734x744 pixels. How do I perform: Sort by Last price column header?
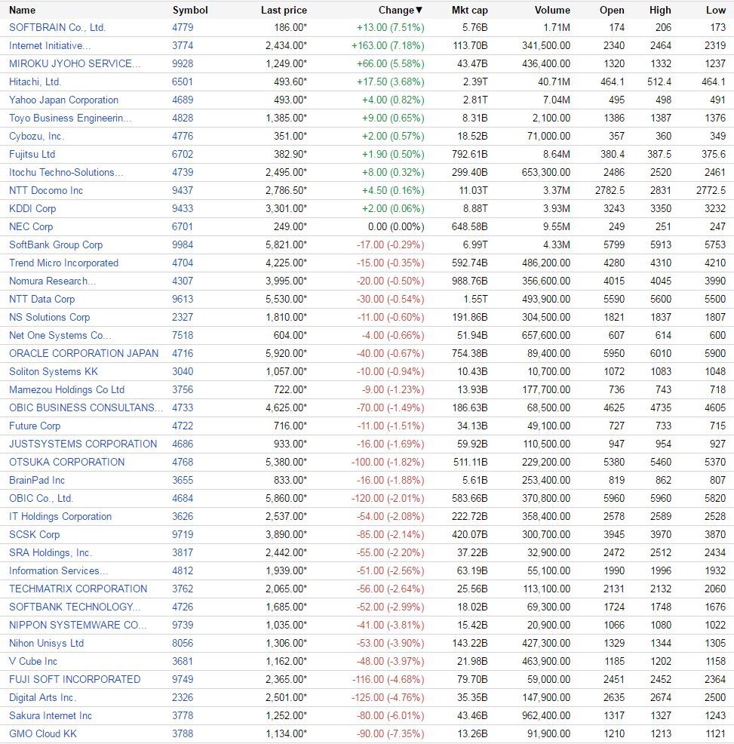(x=284, y=10)
